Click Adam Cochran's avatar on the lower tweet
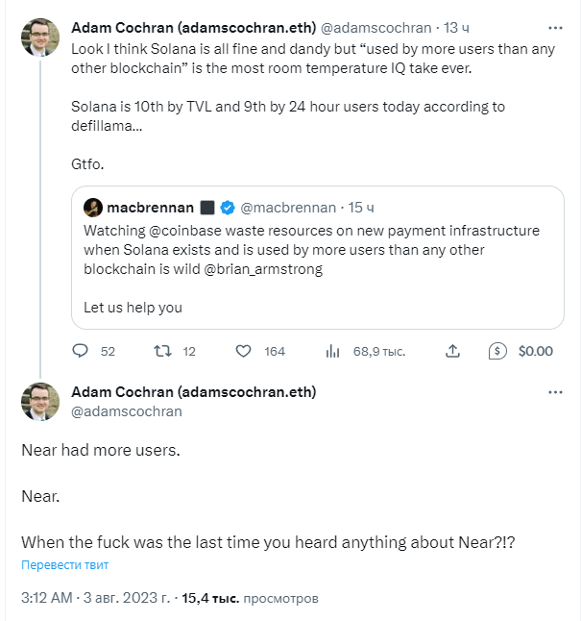Viewport: 581px width, 621px height. tap(40, 402)
